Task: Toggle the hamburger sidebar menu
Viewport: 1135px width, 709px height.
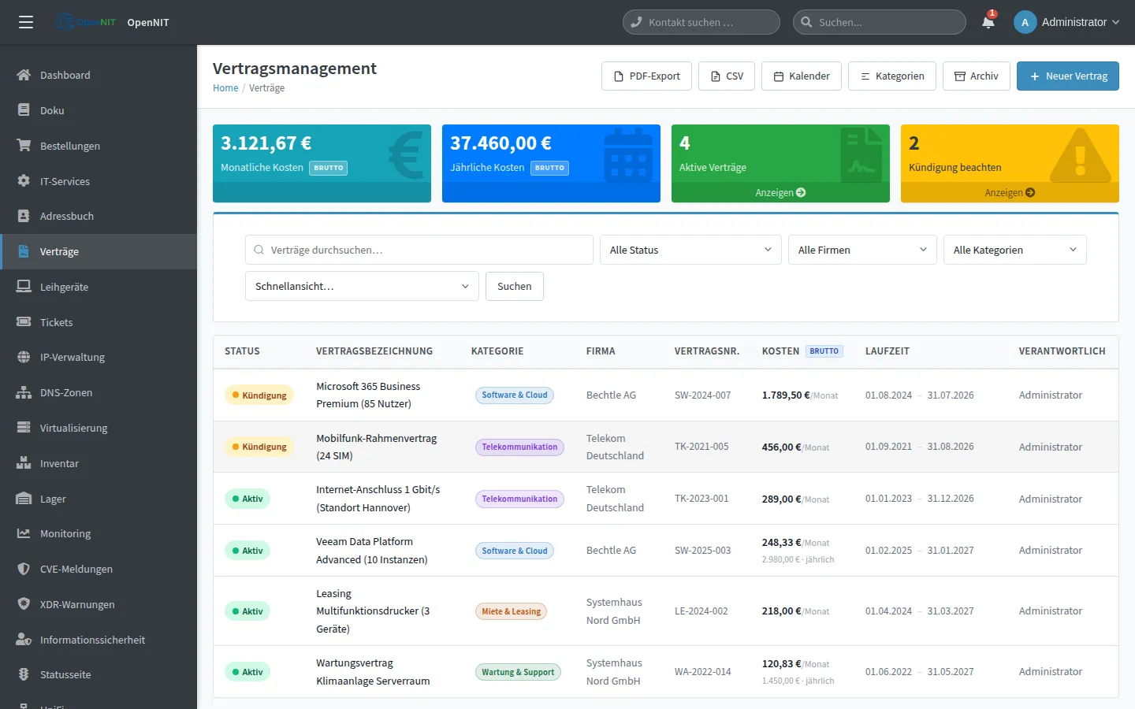Action: click(26, 22)
